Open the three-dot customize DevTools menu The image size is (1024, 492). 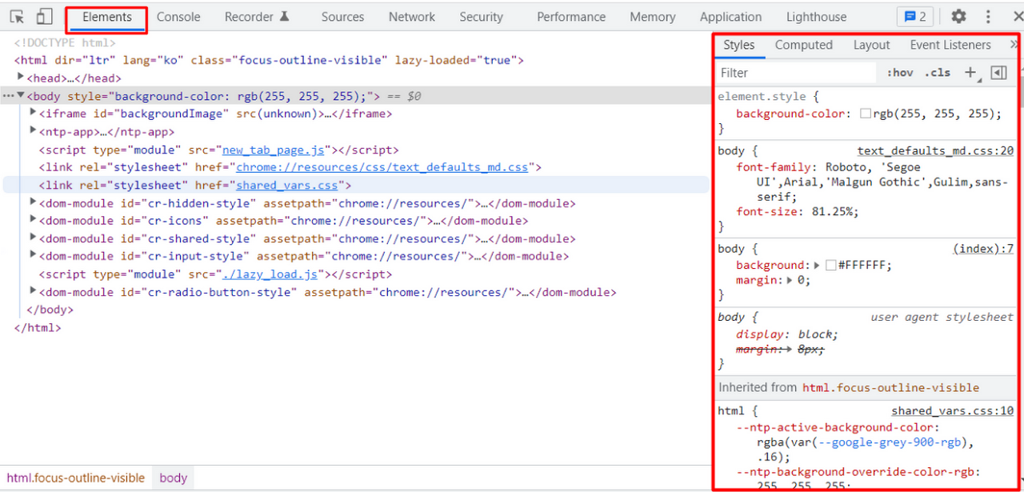(x=988, y=17)
